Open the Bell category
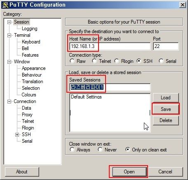Screen dimensions: 188x180 pyautogui.click(x=25, y=48)
